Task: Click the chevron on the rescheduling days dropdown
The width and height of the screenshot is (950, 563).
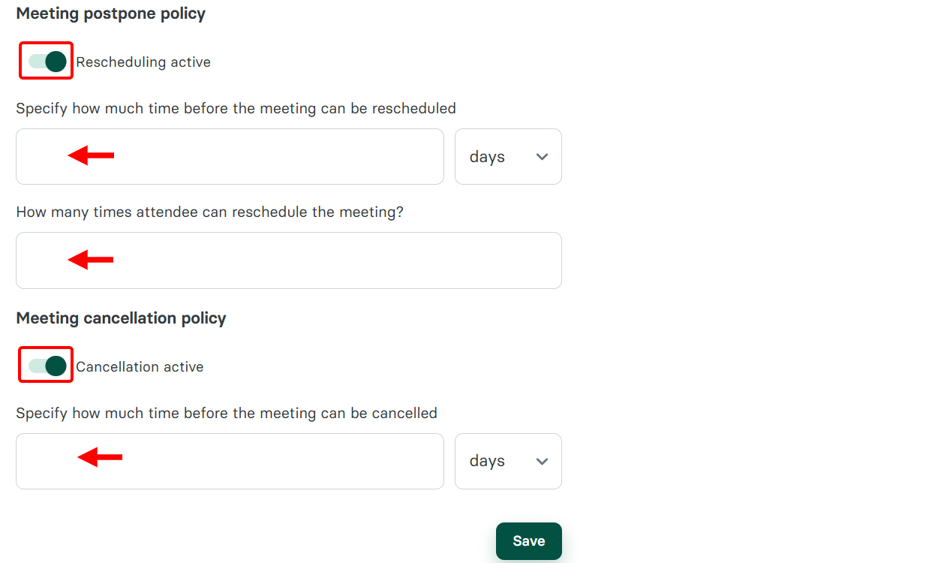Action: 542,157
